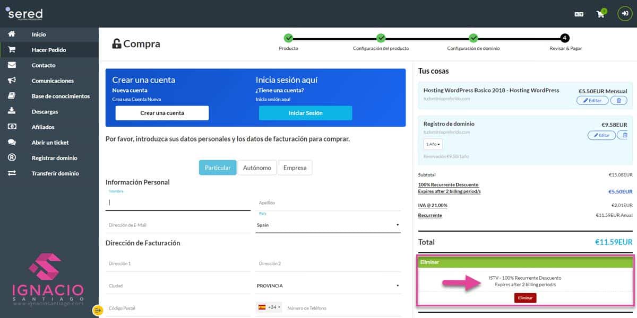Open the País dropdown showing Spain
The height and width of the screenshot is (318, 637).
pyautogui.click(x=329, y=225)
